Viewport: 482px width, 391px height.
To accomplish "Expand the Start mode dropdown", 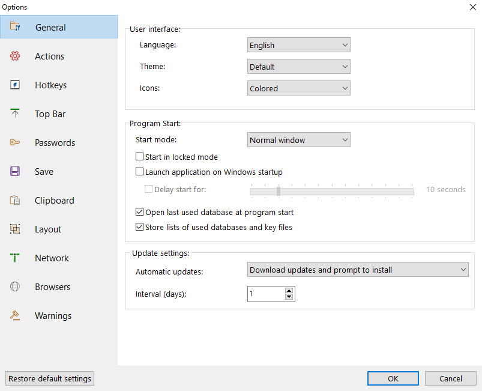I will pyautogui.click(x=298, y=140).
